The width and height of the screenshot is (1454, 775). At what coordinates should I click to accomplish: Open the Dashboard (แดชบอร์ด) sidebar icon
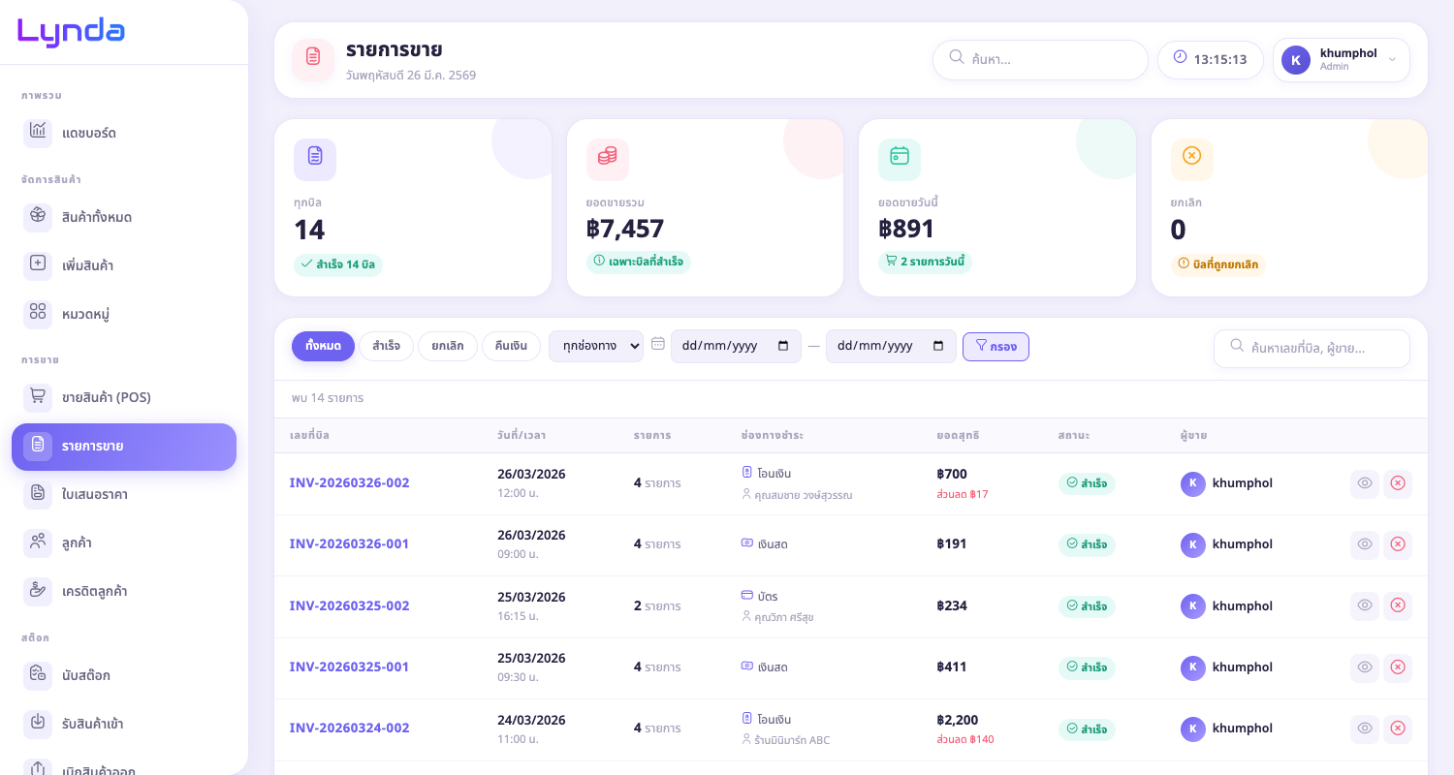tap(38, 132)
